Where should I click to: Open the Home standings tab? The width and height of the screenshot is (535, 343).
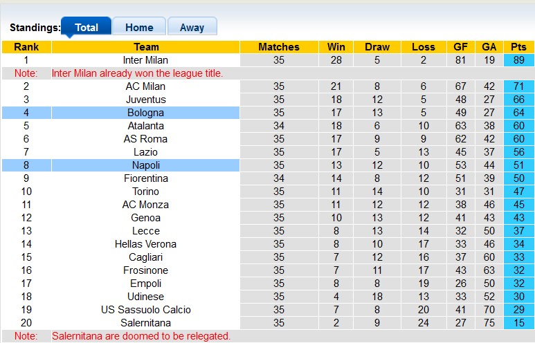coord(139,28)
